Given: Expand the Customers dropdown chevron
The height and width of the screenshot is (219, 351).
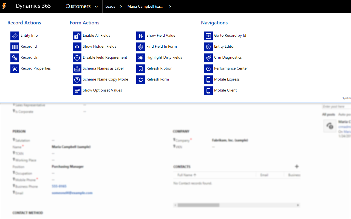Looking at the screenshot, I should pyautogui.click(x=96, y=7).
